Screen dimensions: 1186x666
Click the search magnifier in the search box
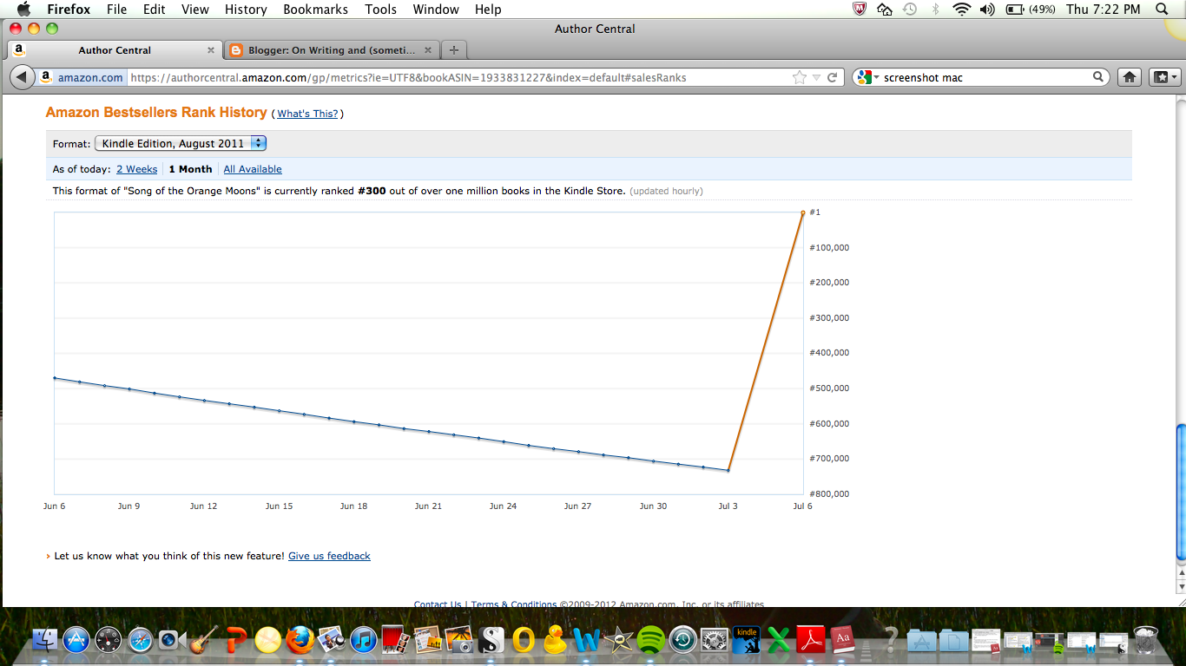click(1098, 77)
